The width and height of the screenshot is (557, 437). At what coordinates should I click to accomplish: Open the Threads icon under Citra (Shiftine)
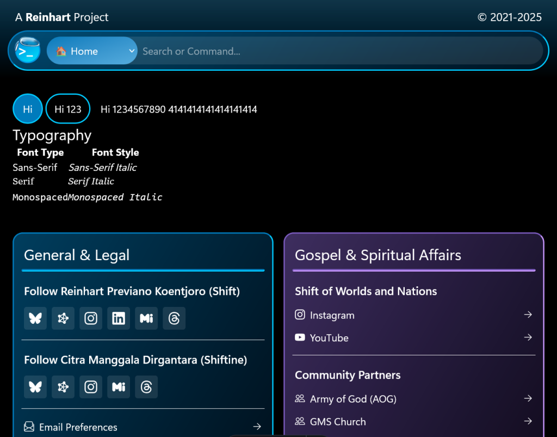[146, 387]
